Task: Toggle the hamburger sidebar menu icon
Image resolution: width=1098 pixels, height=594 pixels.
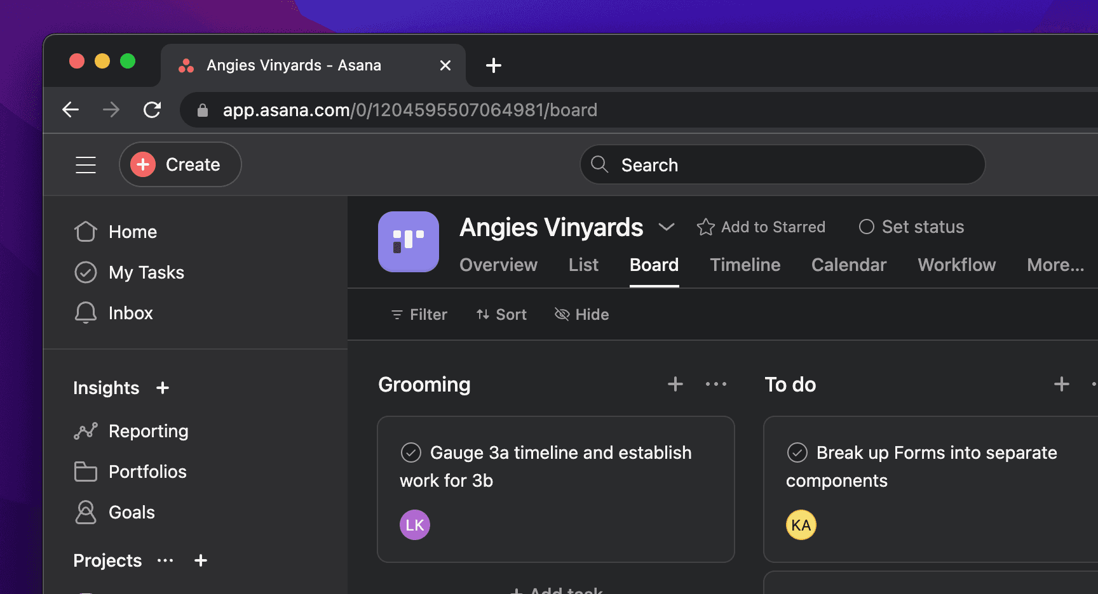Action: pyautogui.click(x=86, y=165)
